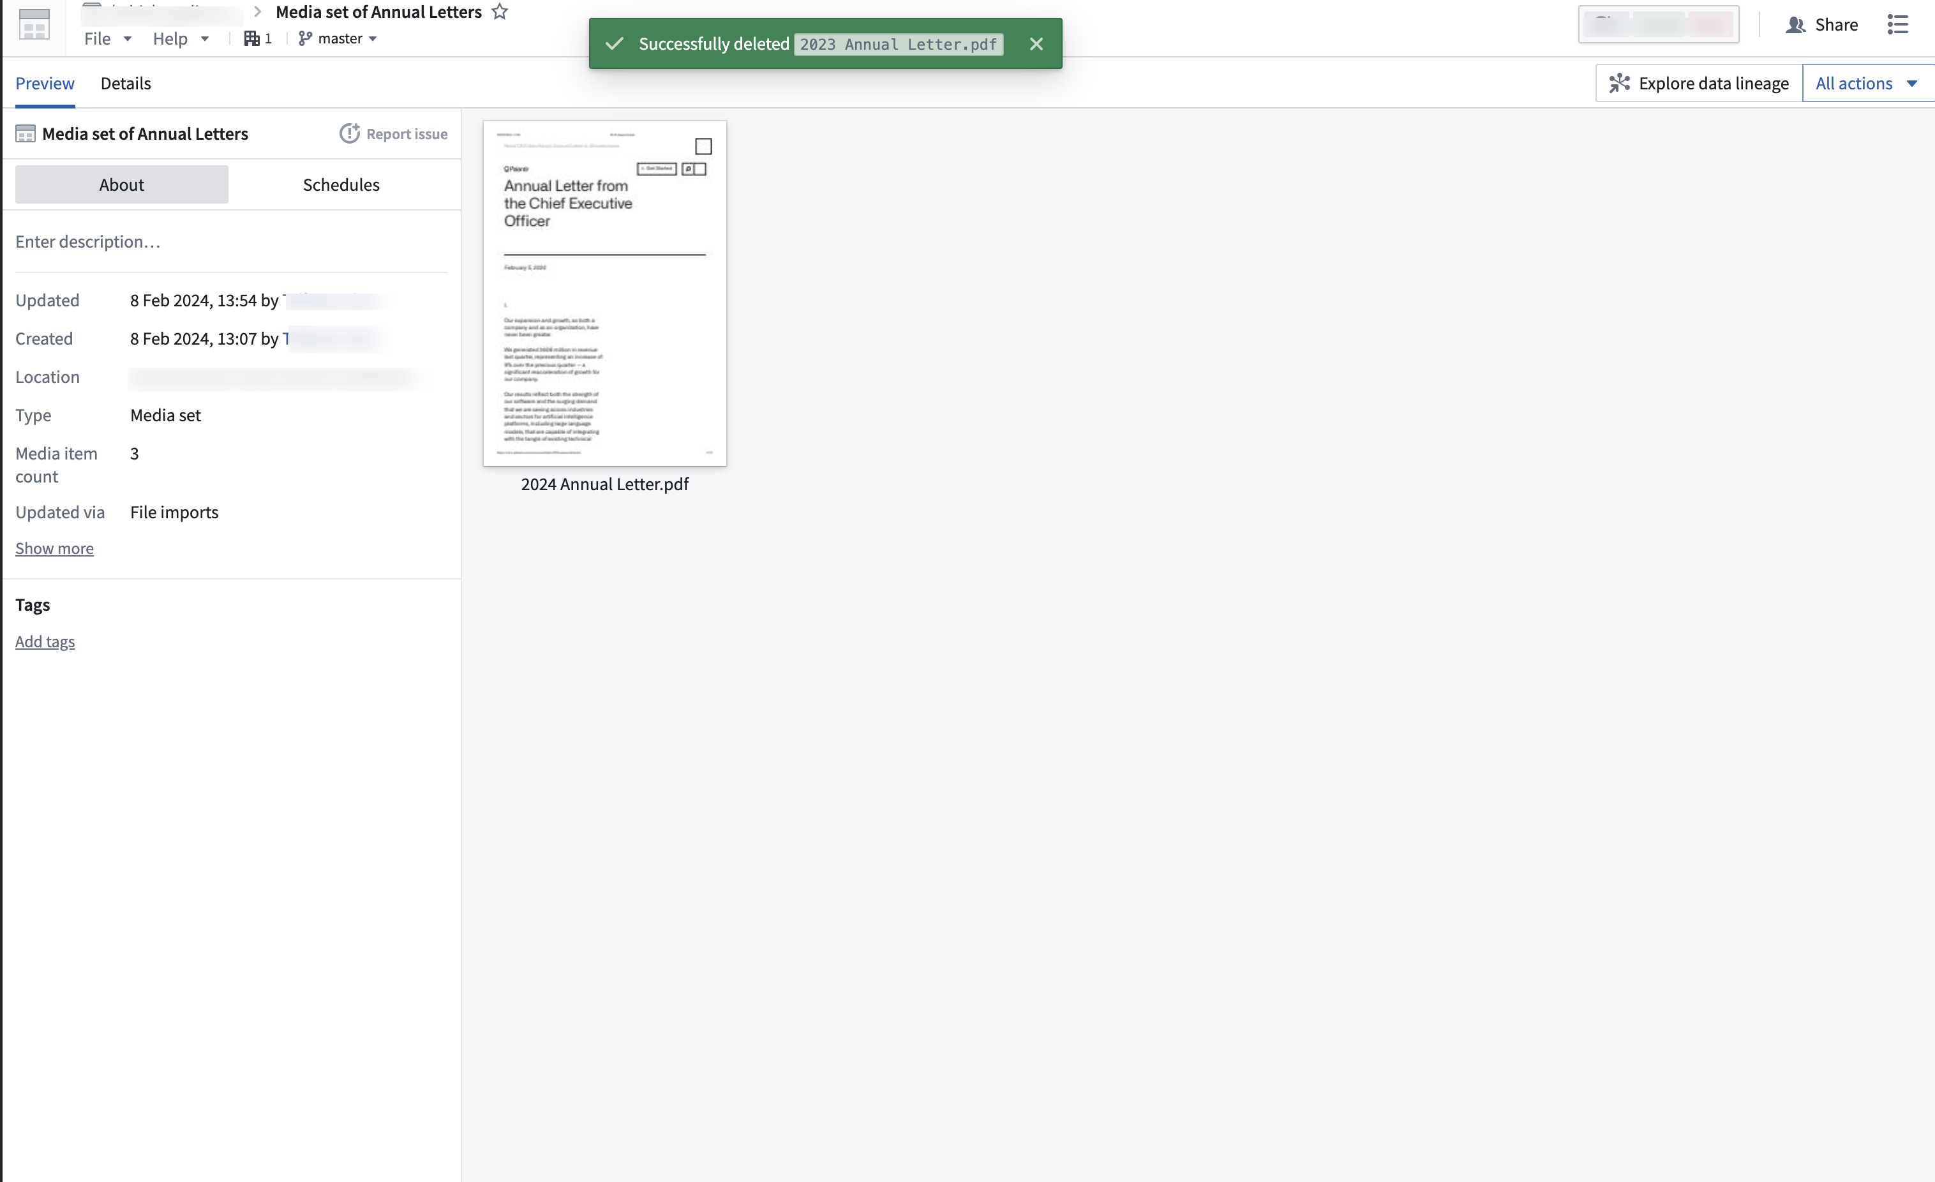Click the checkmark icon in the green notification

(x=614, y=43)
